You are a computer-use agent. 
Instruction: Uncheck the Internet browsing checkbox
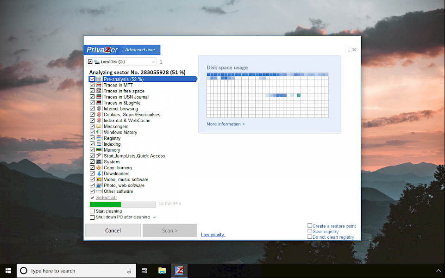point(92,109)
